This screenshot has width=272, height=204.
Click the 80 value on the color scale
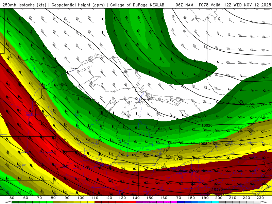click(53, 198)
